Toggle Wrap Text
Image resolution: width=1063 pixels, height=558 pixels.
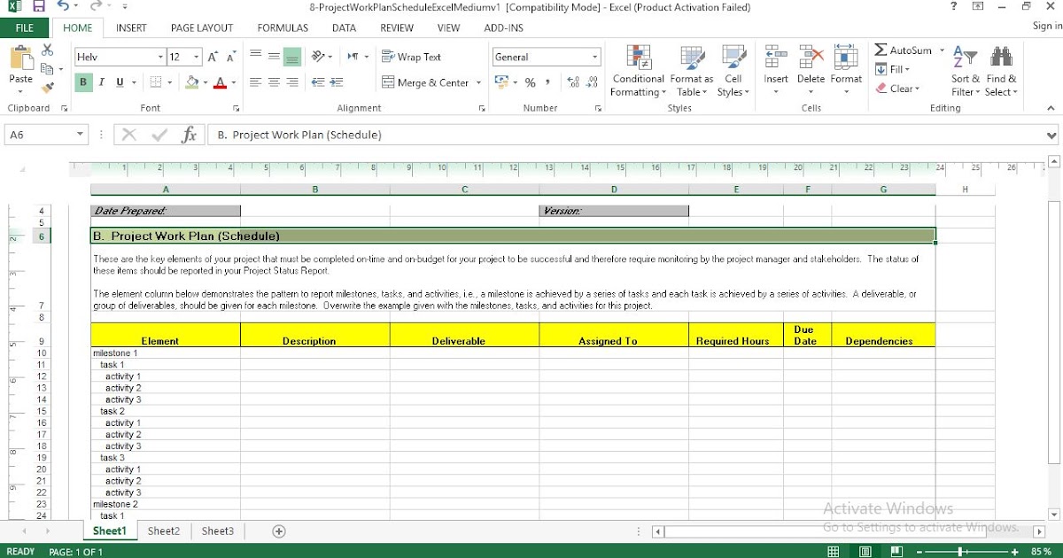(411, 57)
